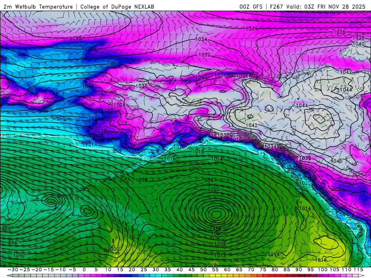Click the 30 value on the color scale
This screenshot has width=371, height=278.
[x=156, y=270]
